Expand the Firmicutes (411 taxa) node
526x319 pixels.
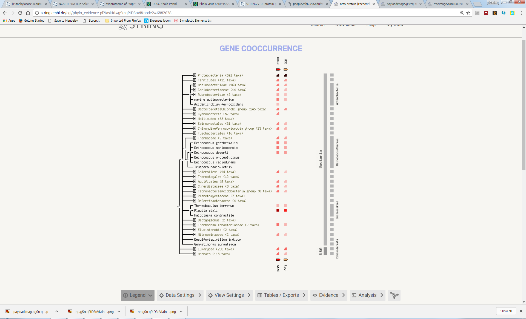pyautogui.click(x=195, y=80)
